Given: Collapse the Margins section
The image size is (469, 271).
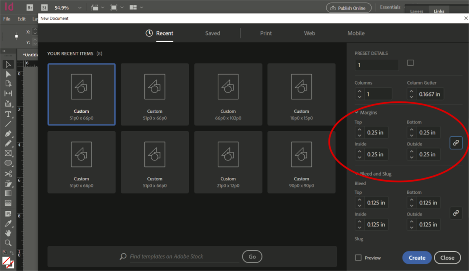Looking at the screenshot, I should pos(357,112).
